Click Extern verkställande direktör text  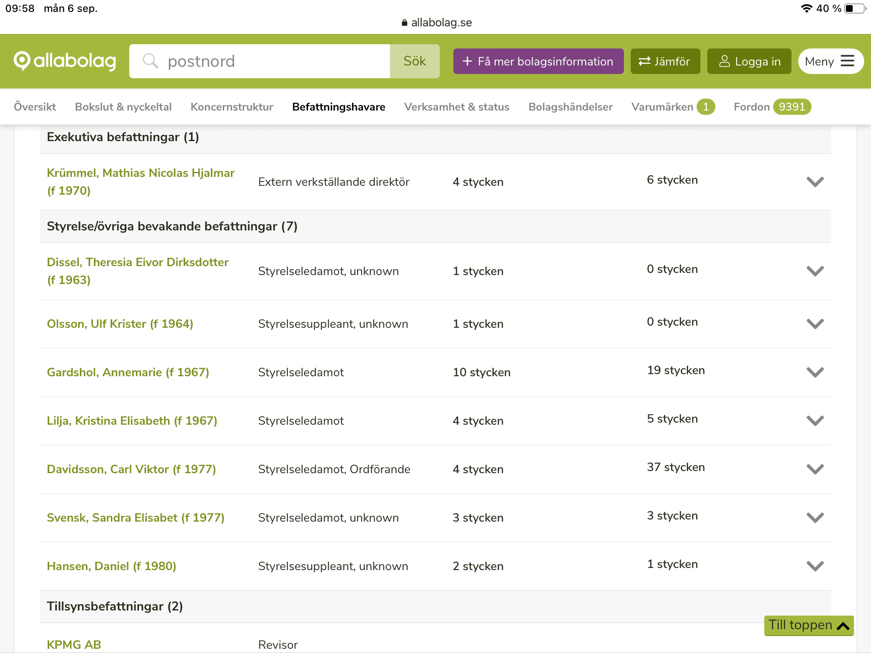coord(334,182)
